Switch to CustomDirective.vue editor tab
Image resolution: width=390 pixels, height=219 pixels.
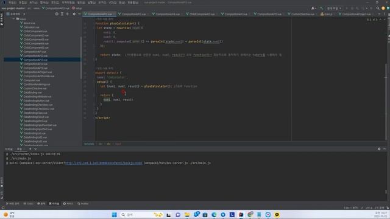click(302, 14)
